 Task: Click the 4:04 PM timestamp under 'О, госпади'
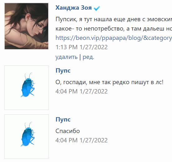[x=81, y=92]
